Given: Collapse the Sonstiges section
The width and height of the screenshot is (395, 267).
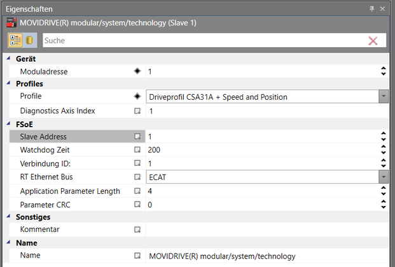Looking at the screenshot, I should tap(8, 217).
